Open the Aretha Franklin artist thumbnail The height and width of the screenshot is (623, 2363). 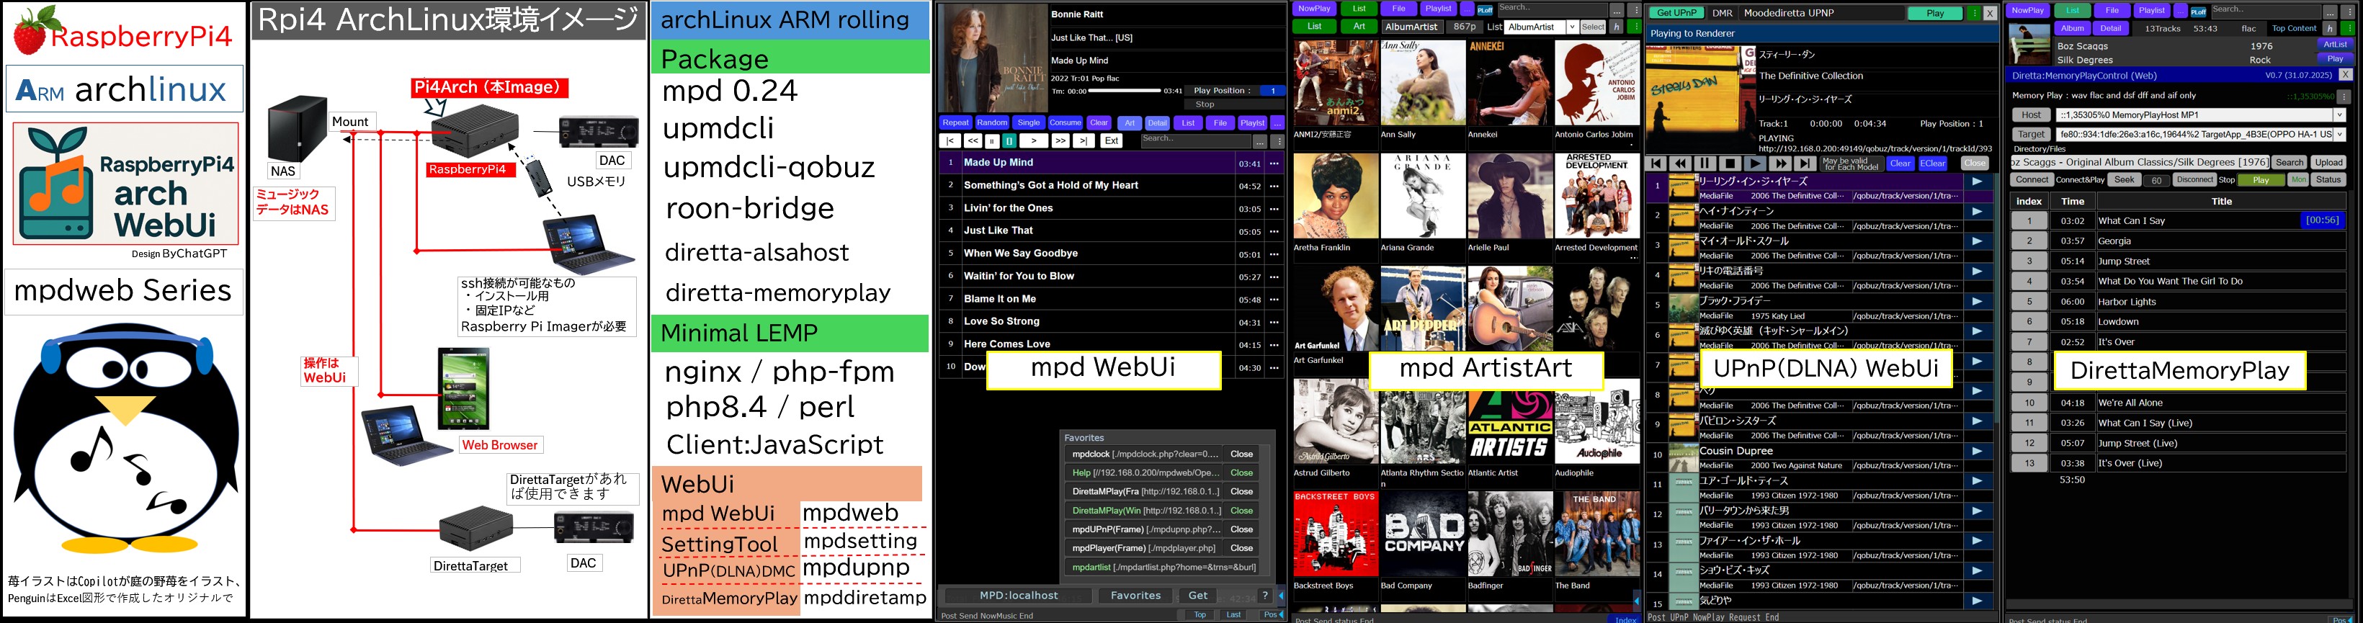pyautogui.click(x=1336, y=197)
